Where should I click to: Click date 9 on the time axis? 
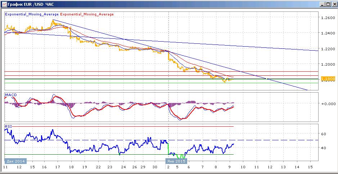pyautogui.click(x=230, y=167)
